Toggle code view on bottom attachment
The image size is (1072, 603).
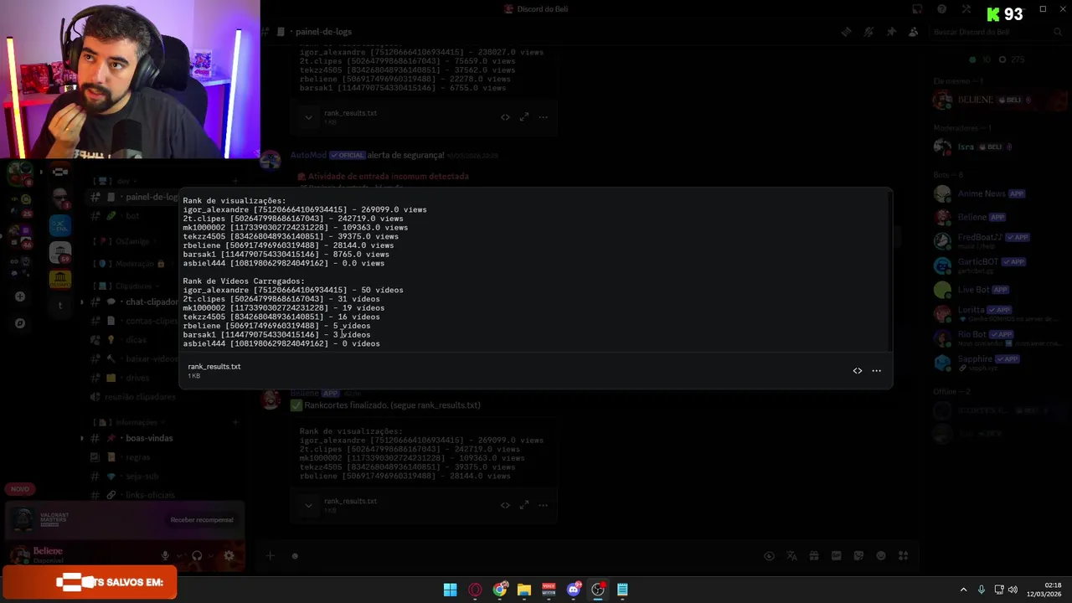pyautogui.click(x=505, y=505)
